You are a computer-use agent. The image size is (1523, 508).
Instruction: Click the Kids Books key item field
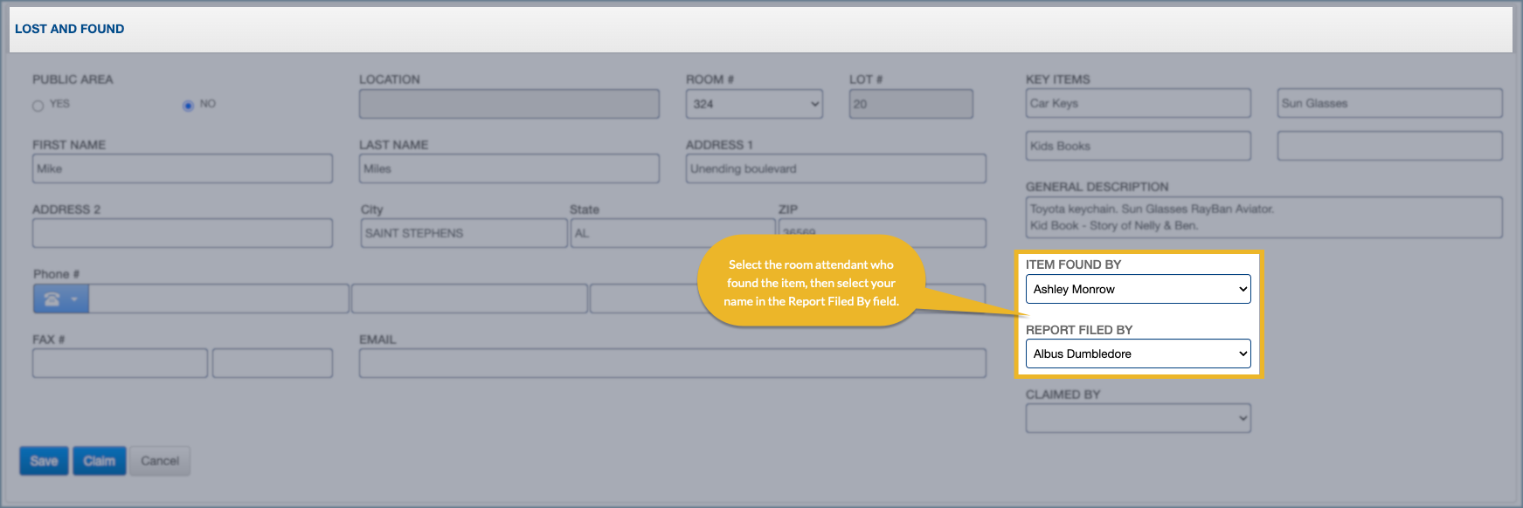(x=1138, y=146)
